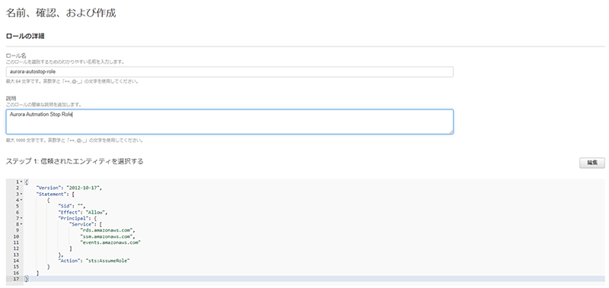Screen dimensions: 609x288
Task: Click the "ssm.amazonaws.com" entry in JSON
Action: (107, 236)
